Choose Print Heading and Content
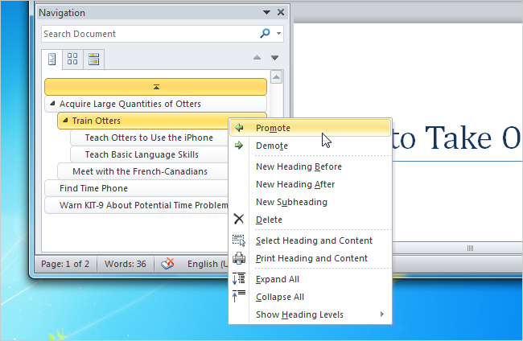This screenshot has width=523, height=341. pyautogui.click(x=310, y=258)
